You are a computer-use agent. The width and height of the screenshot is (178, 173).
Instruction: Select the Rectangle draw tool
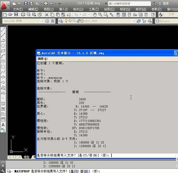3,51
